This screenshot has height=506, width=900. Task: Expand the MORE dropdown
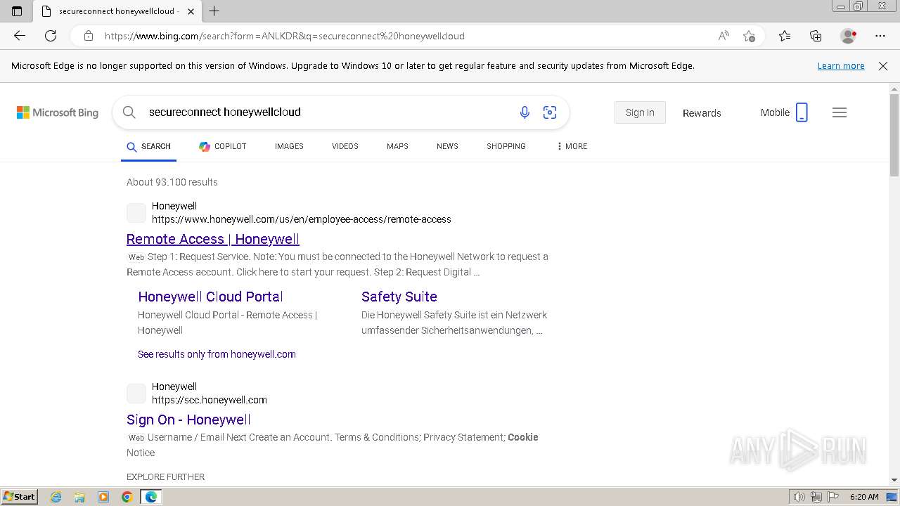click(572, 146)
